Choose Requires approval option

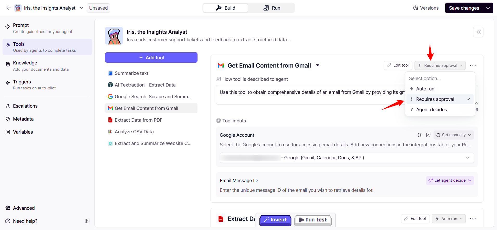[440, 99]
